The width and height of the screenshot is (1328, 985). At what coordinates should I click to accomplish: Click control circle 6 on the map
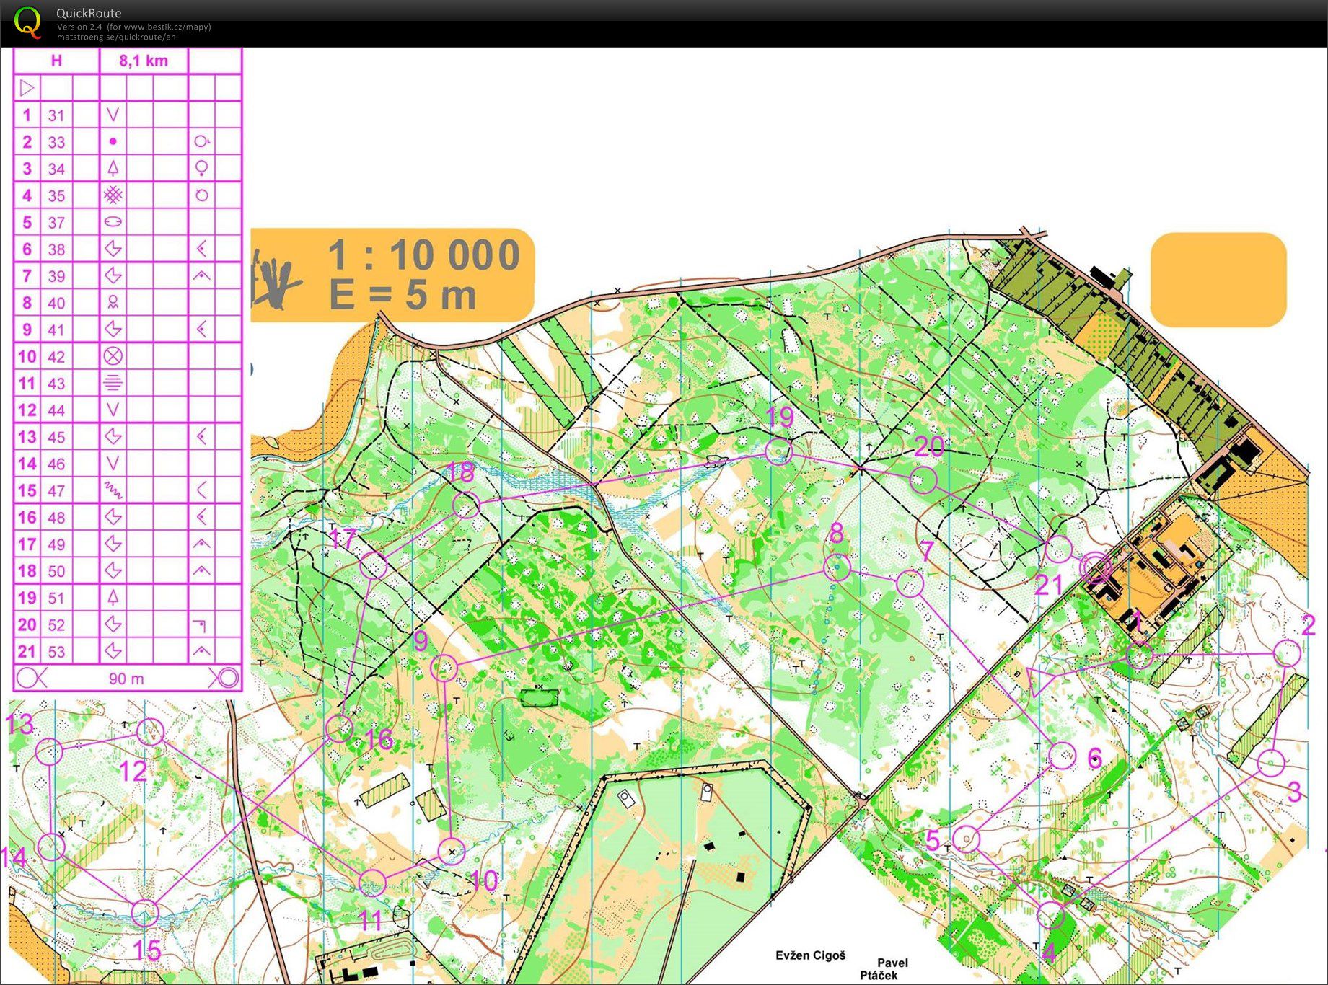[x=1062, y=755]
